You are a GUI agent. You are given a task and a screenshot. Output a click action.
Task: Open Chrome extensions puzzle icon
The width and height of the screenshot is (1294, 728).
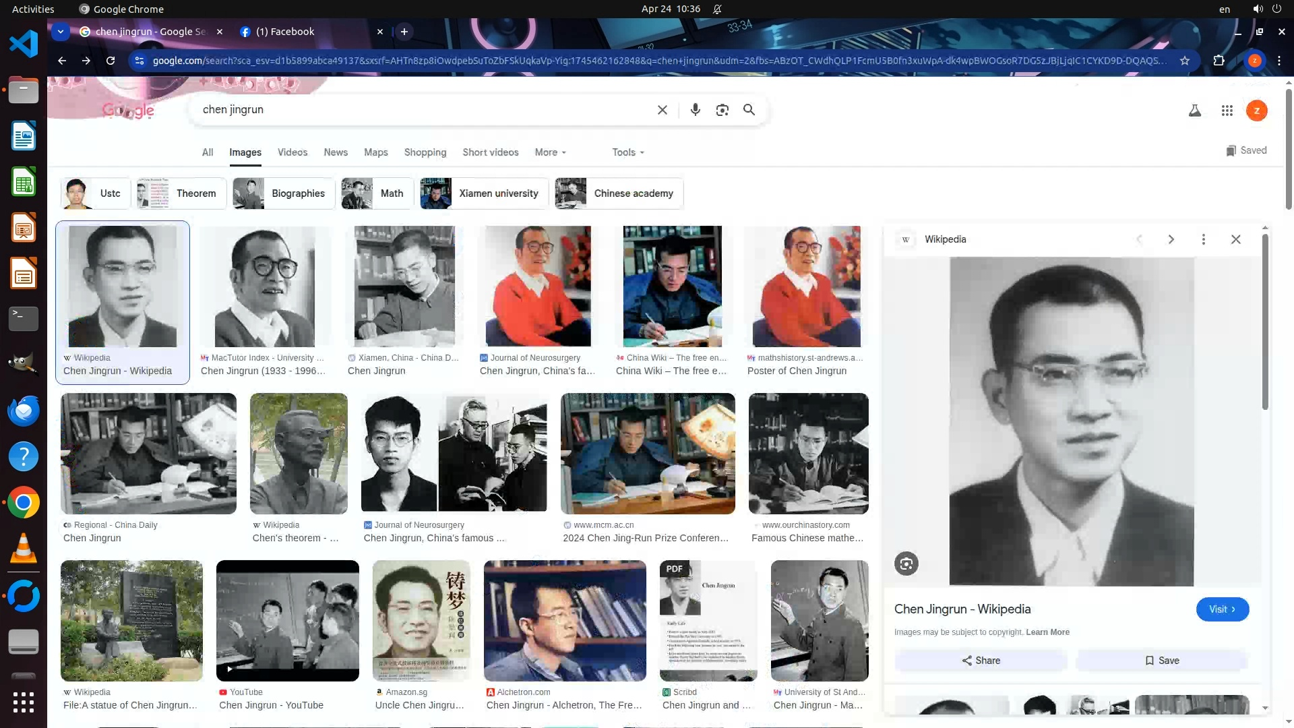pyautogui.click(x=1219, y=61)
